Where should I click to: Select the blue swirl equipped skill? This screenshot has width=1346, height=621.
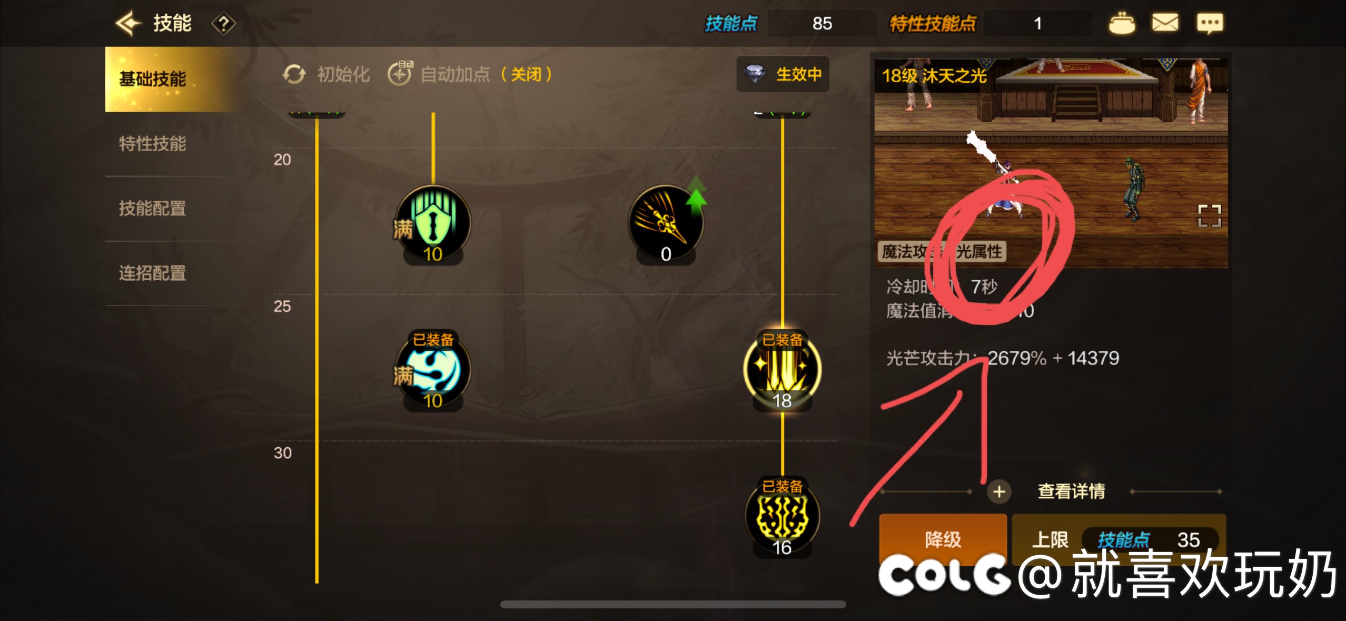[433, 370]
